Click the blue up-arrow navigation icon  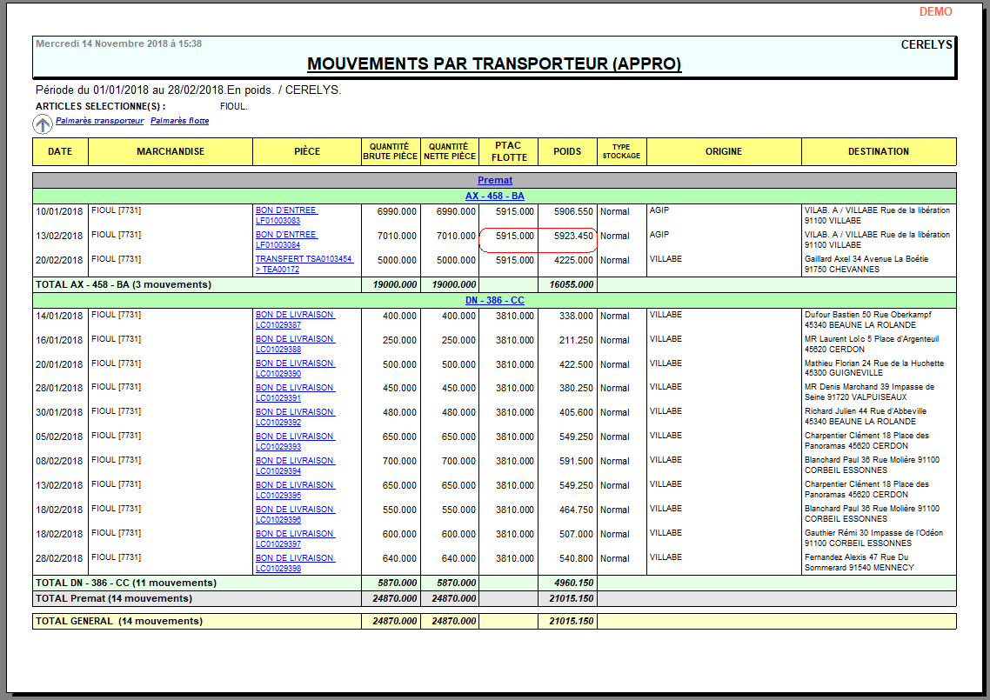(42, 124)
